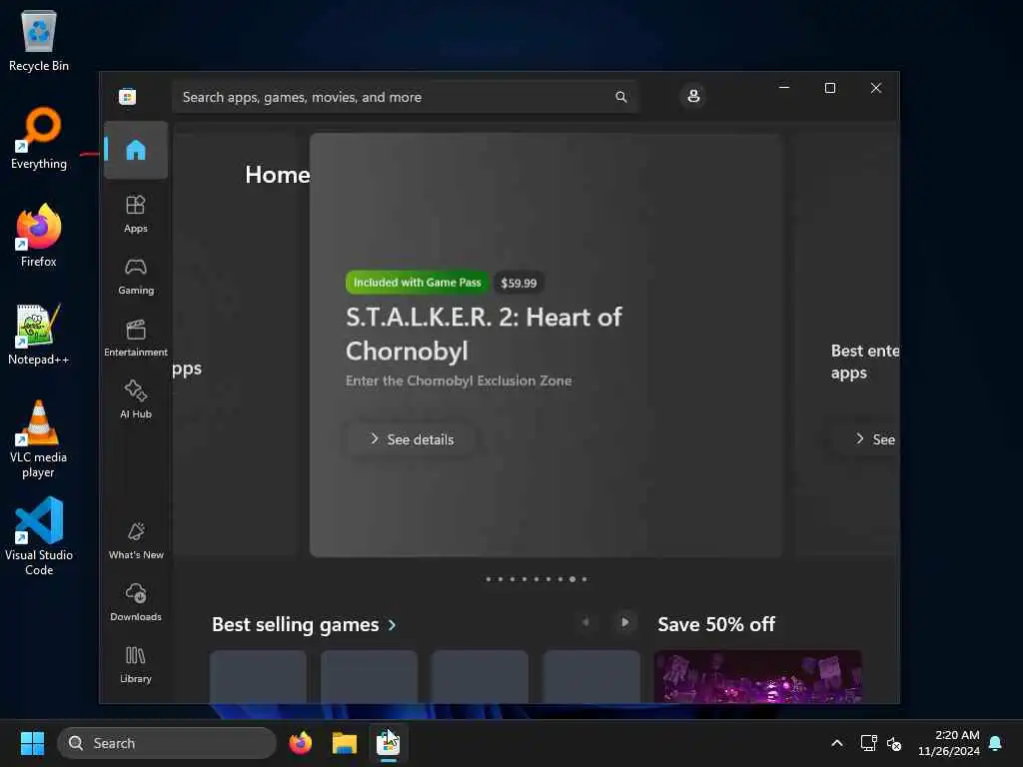Open the user account profile icon
1023x767 pixels.
(693, 97)
